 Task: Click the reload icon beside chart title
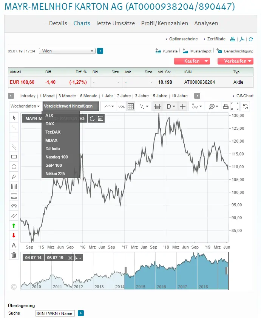tap(92, 118)
